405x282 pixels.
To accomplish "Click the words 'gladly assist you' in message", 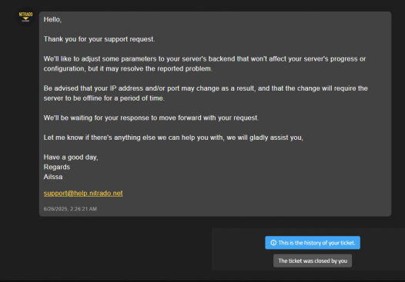I will (x=276, y=138).
